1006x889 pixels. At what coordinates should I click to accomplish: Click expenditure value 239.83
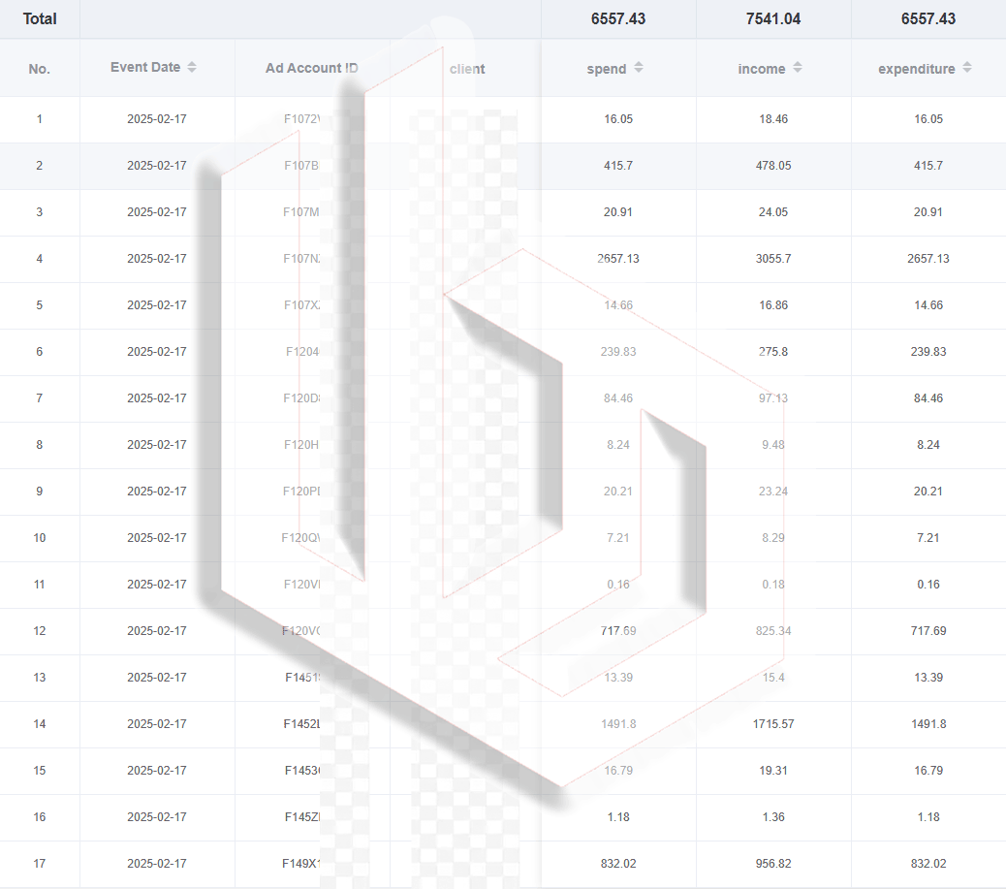[928, 352]
